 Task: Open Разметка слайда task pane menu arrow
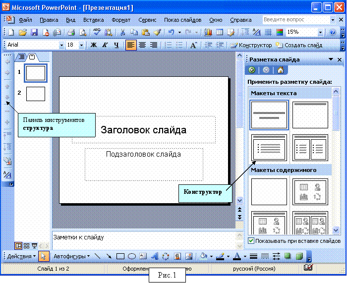(331, 59)
